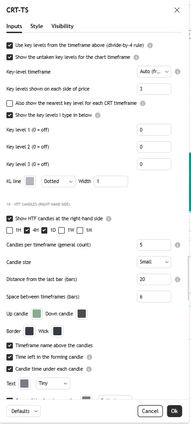
Task: Uncheck the 1D timeframe checkbox
Action: tap(45, 230)
